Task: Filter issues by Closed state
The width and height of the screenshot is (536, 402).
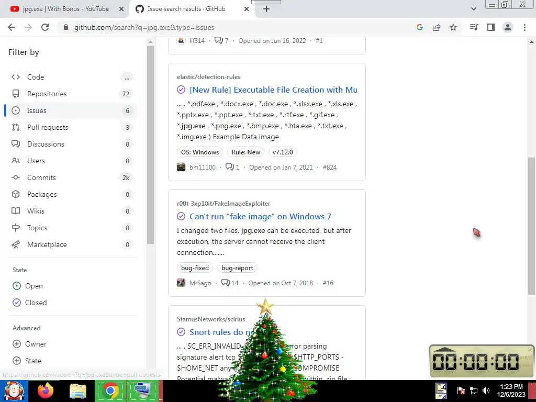Action: pyautogui.click(x=30, y=303)
